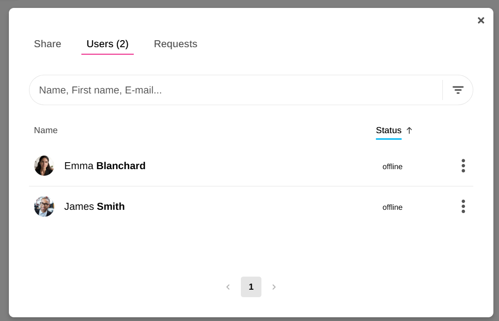This screenshot has width=499, height=321.
Task: Click Emma Blanchard's profile avatar
Action: tap(44, 166)
